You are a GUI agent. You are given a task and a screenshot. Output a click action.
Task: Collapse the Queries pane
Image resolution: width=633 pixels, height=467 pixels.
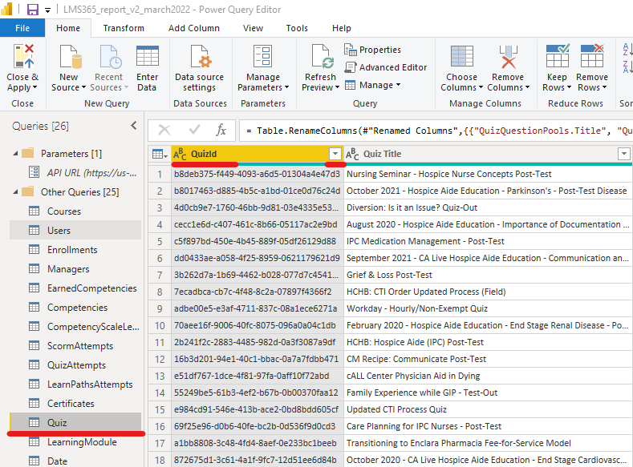coord(134,126)
